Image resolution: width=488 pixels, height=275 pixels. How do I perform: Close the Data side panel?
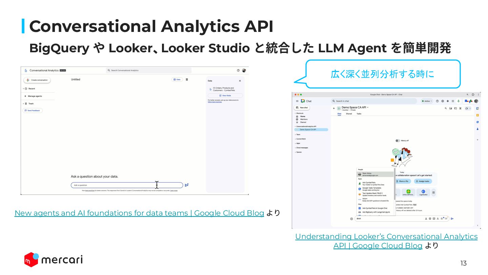[240, 81]
